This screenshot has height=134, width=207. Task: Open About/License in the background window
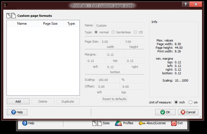[x=152, y=123]
